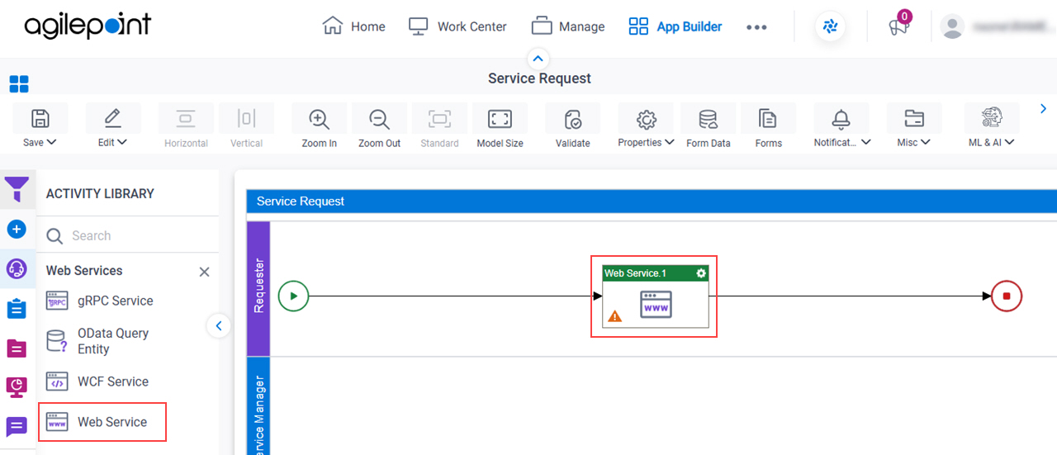The width and height of the screenshot is (1057, 455).
Task: Click the Service Request pool title bar
Action: [x=652, y=201]
